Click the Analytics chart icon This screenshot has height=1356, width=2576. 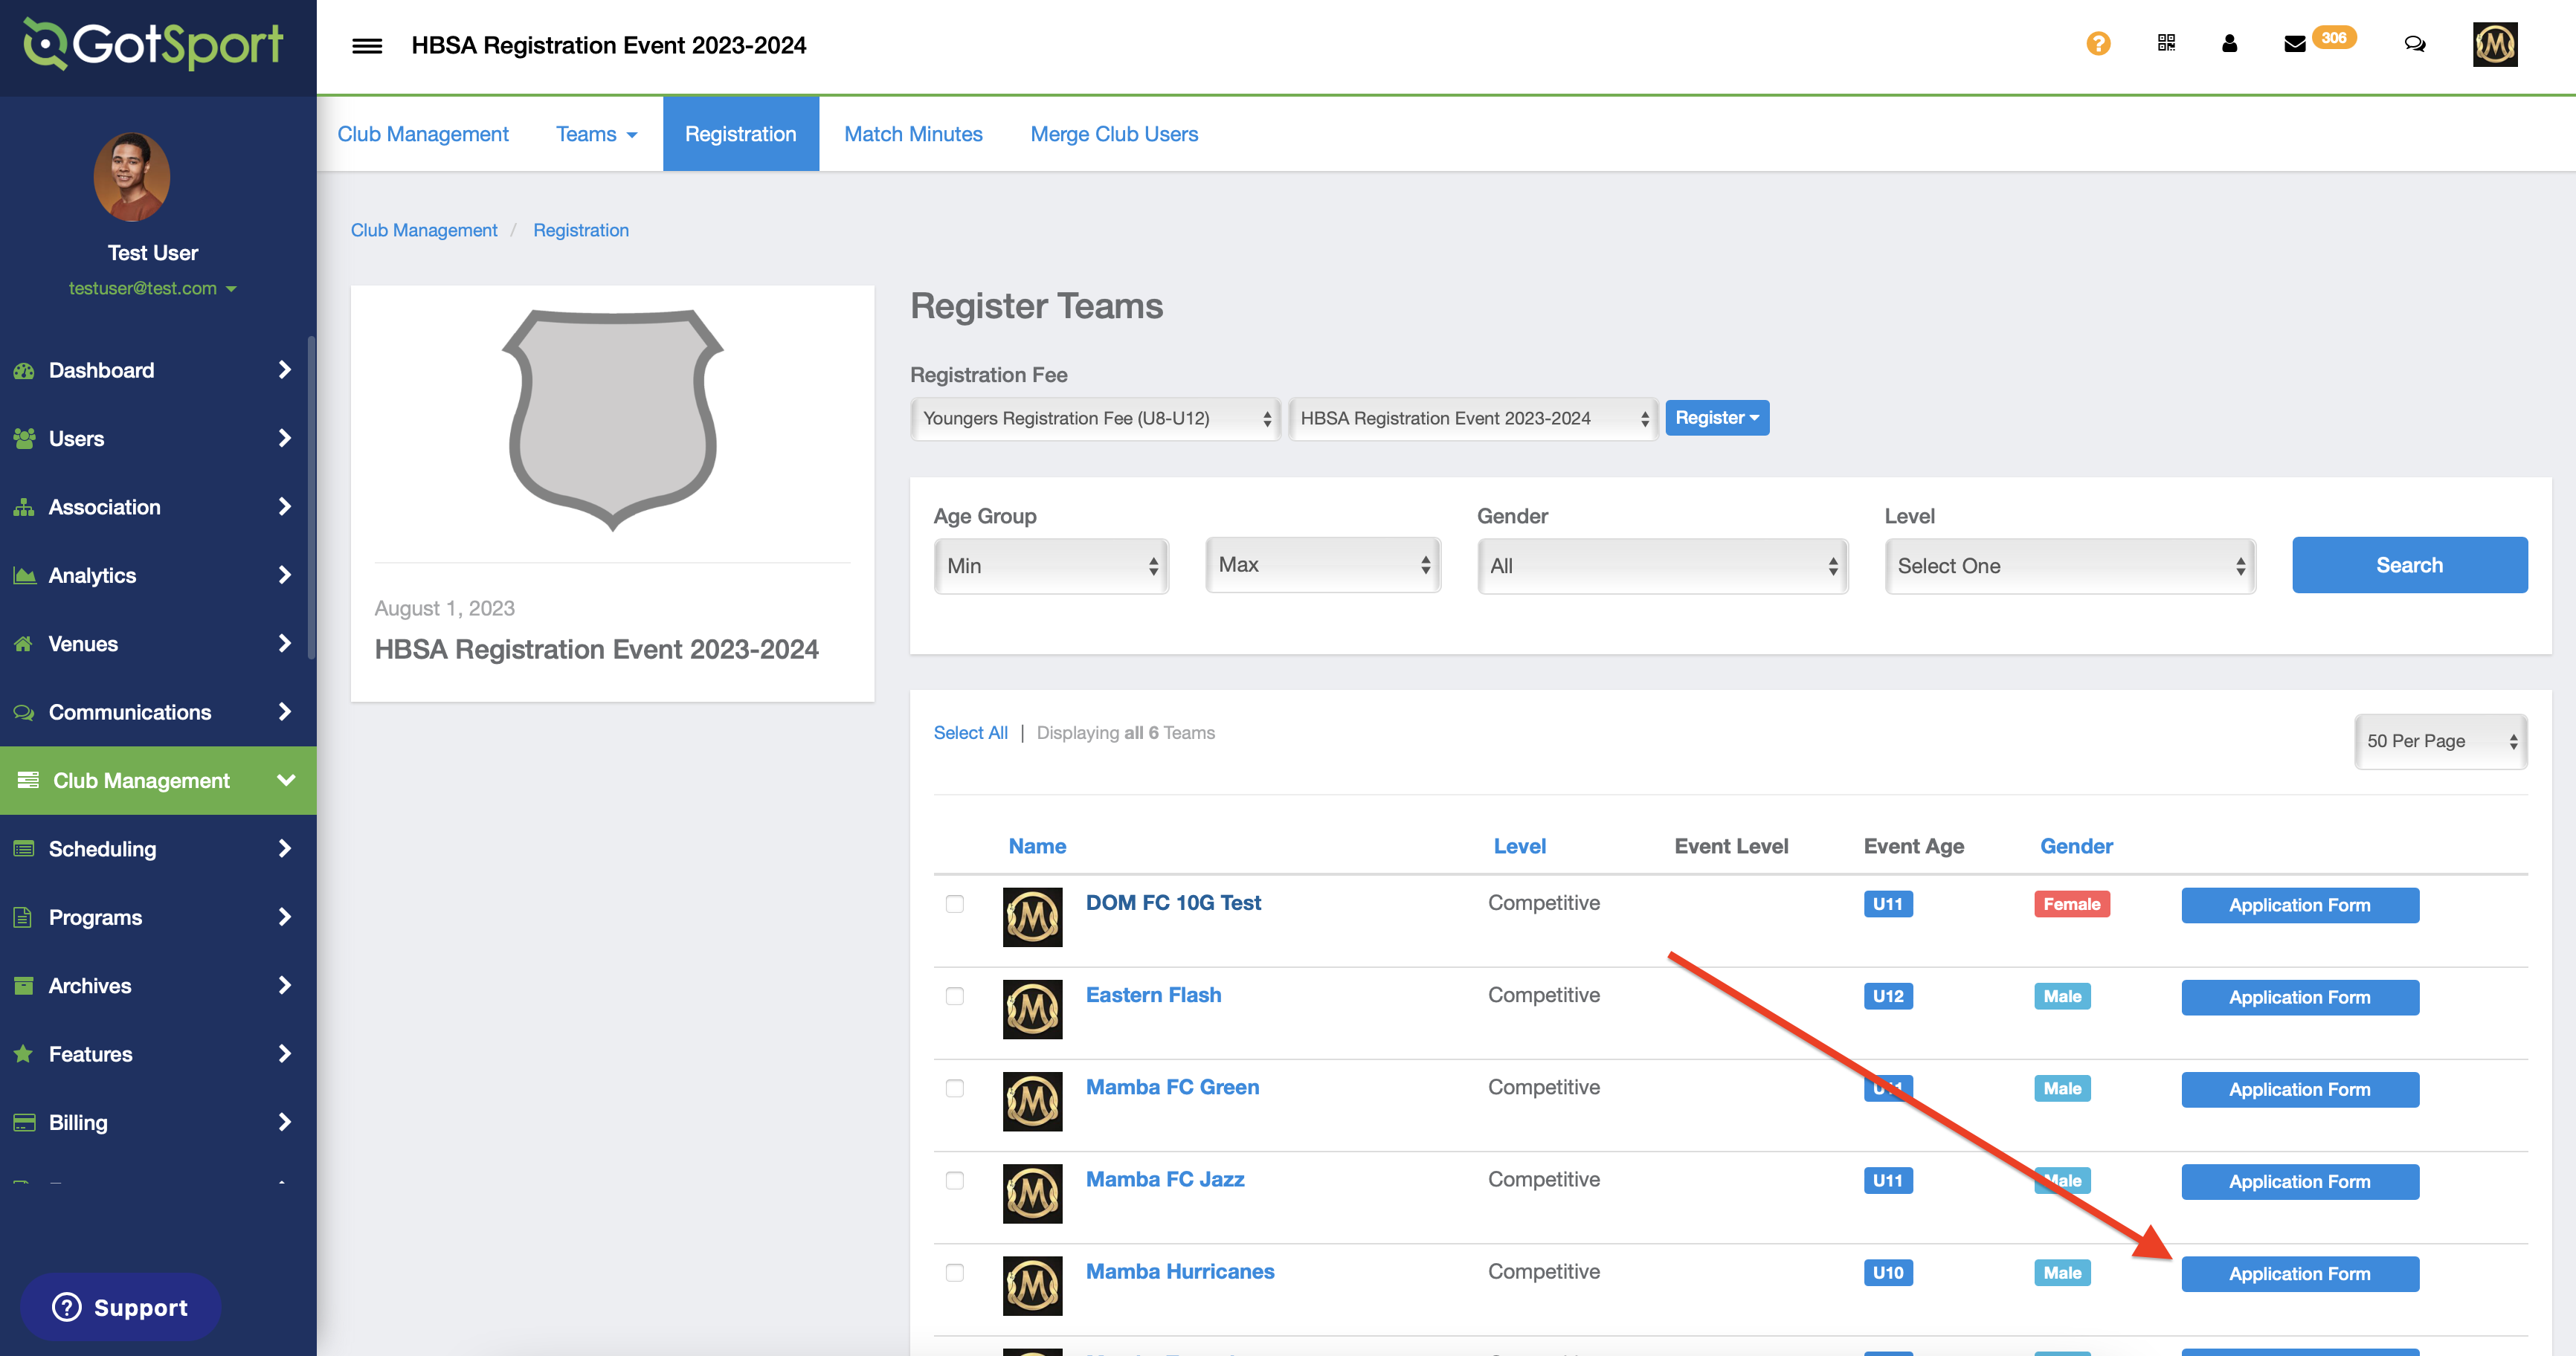click(24, 575)
